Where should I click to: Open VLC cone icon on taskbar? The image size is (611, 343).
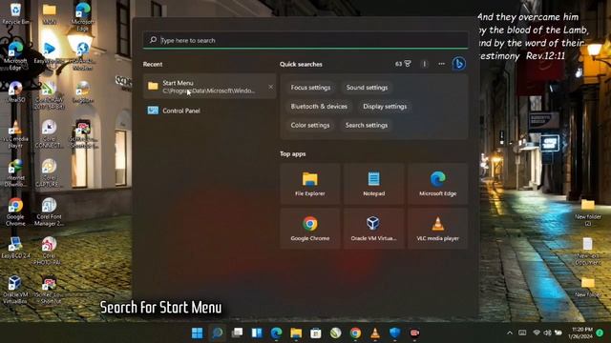coord(375,333)
